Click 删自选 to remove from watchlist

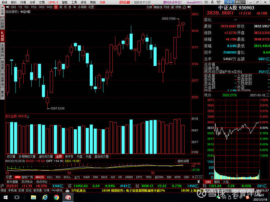pyautogui.click(x=158, y=7)
